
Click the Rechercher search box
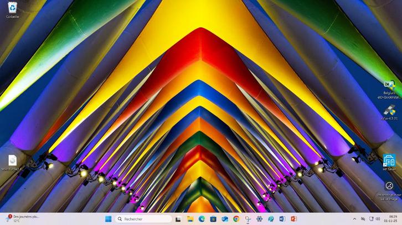143,219
